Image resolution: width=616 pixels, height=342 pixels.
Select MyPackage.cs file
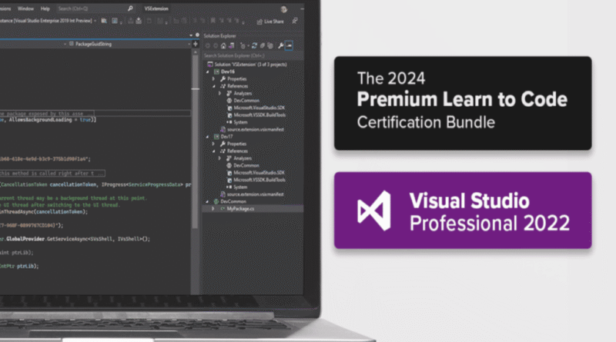click(x=240, y=208)
